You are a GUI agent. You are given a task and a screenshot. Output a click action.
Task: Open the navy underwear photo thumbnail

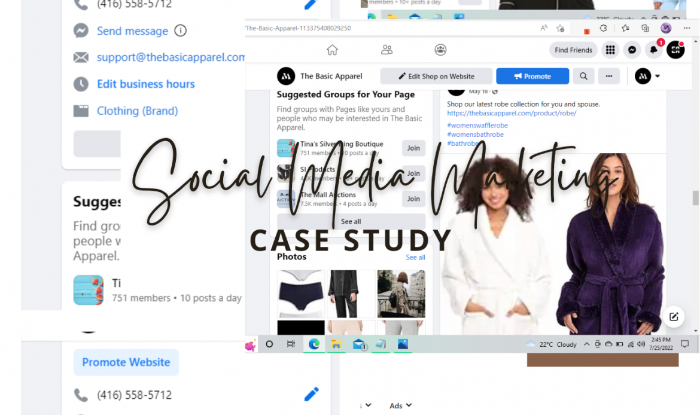pos(301,294)
